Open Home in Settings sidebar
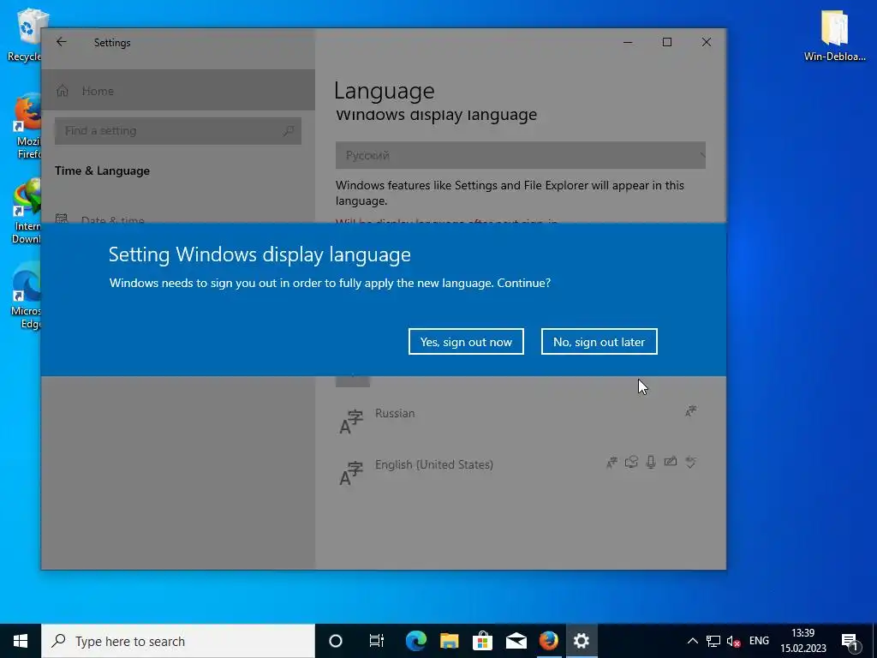Screen dimensions: 877x658 point(178,91)
